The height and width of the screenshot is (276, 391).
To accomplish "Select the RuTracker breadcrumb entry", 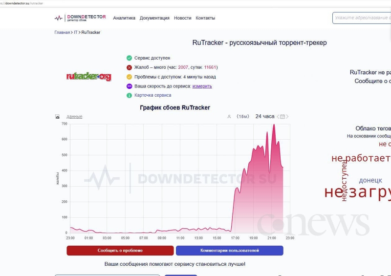I will (90, 32).
